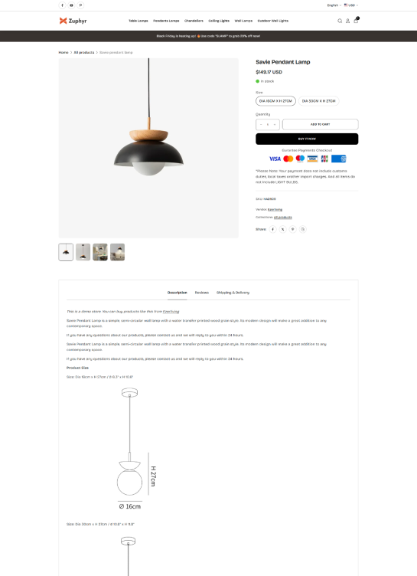Select the second product thumbnail image
This screenshot has height=576, width=417.
[x=83, y=252]
